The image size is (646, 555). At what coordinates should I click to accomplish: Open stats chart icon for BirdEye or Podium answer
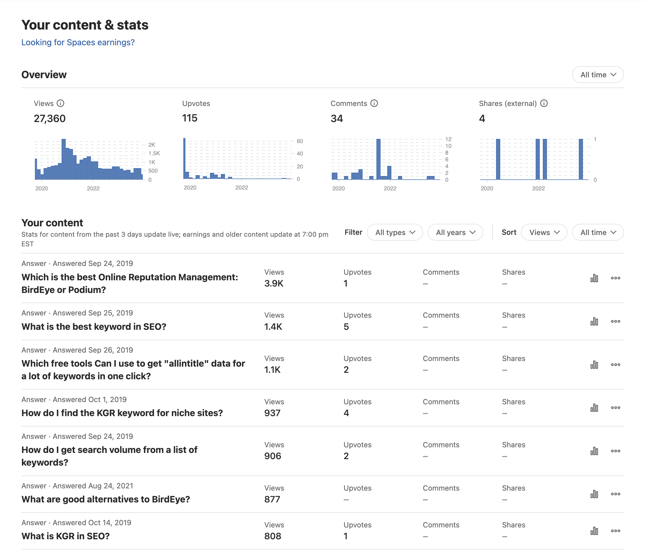(x=594, y=278)
